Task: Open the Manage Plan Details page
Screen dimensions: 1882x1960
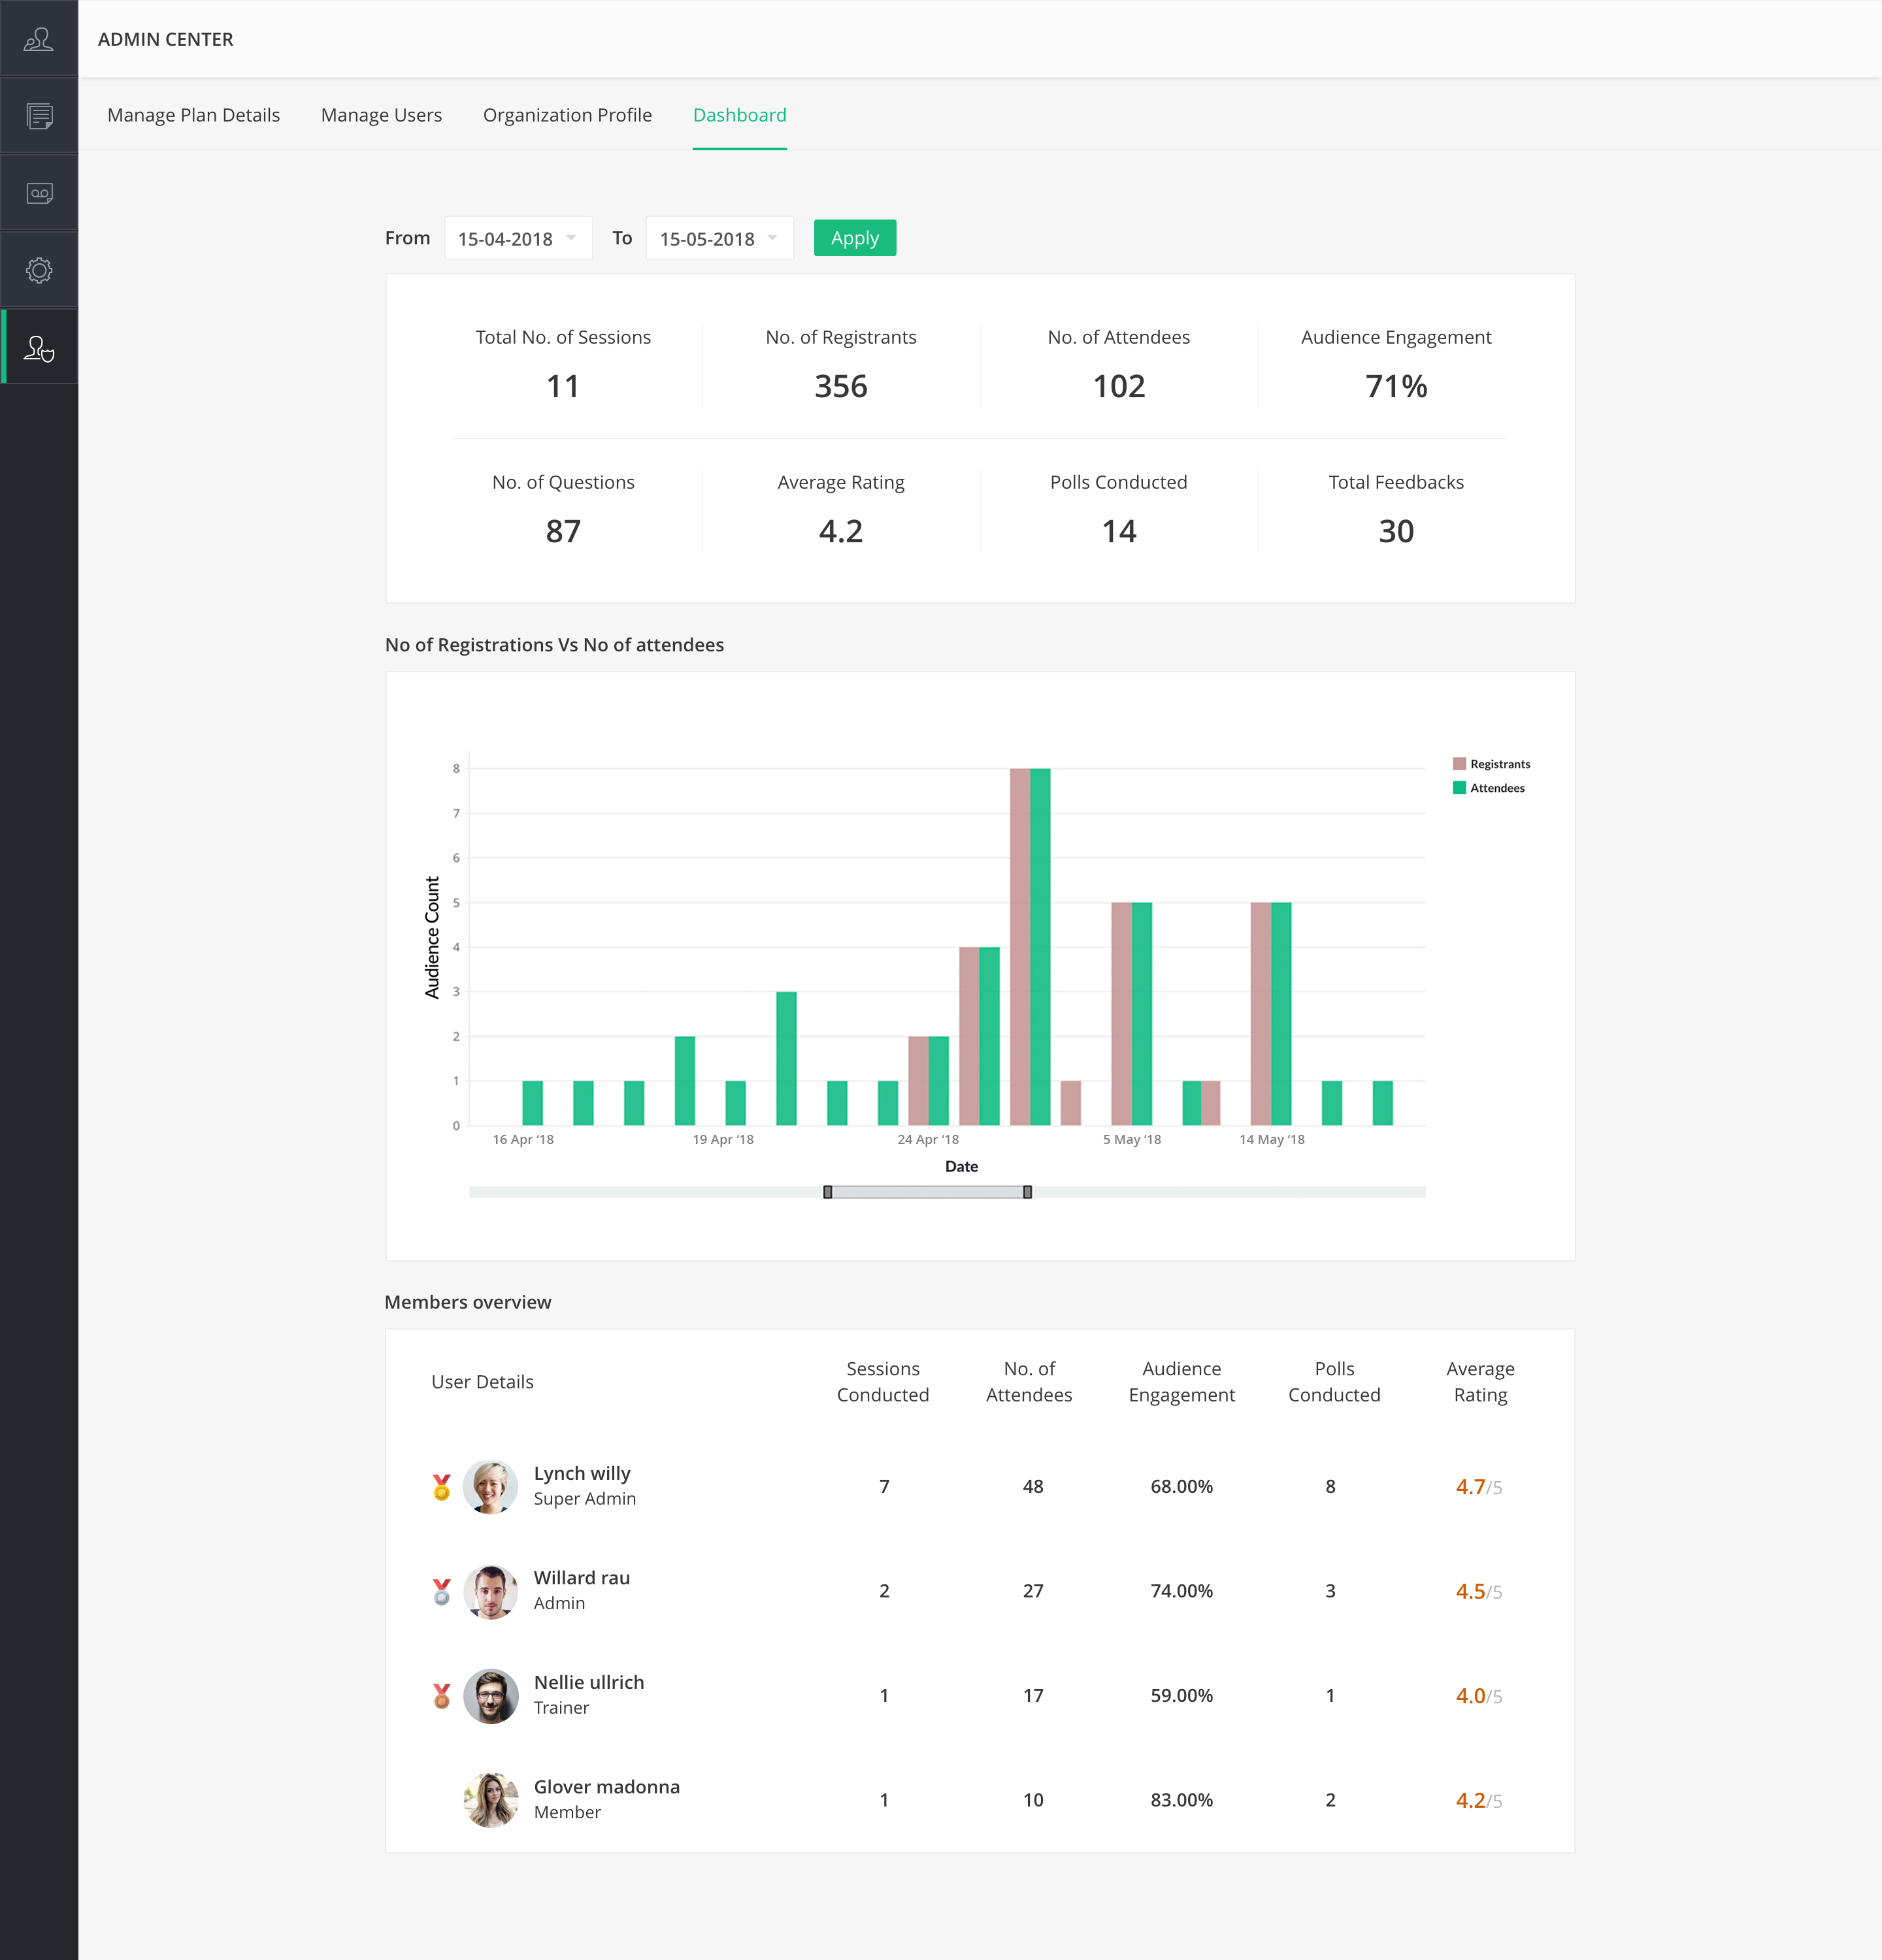Action: point(193,115)
